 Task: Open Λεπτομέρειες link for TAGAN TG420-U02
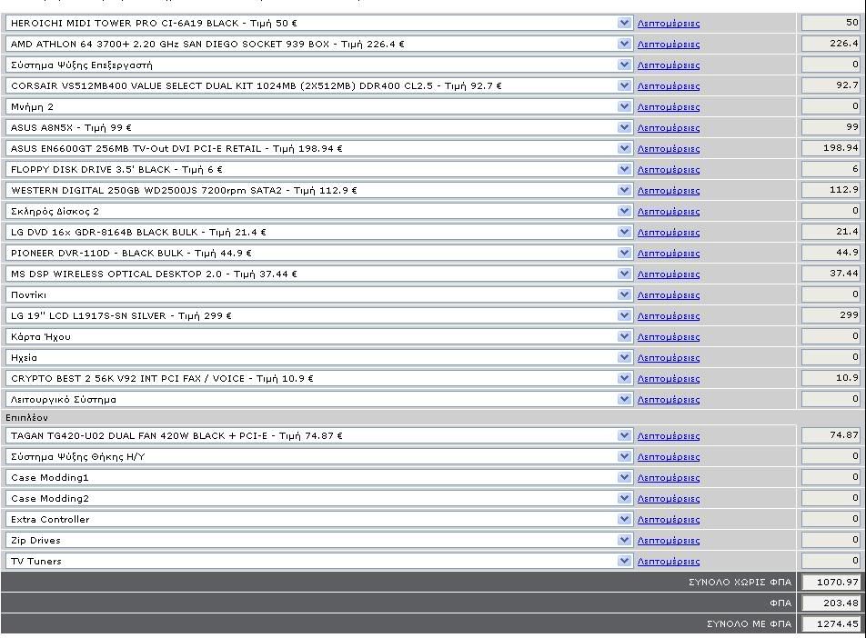(x=669, y=436)
